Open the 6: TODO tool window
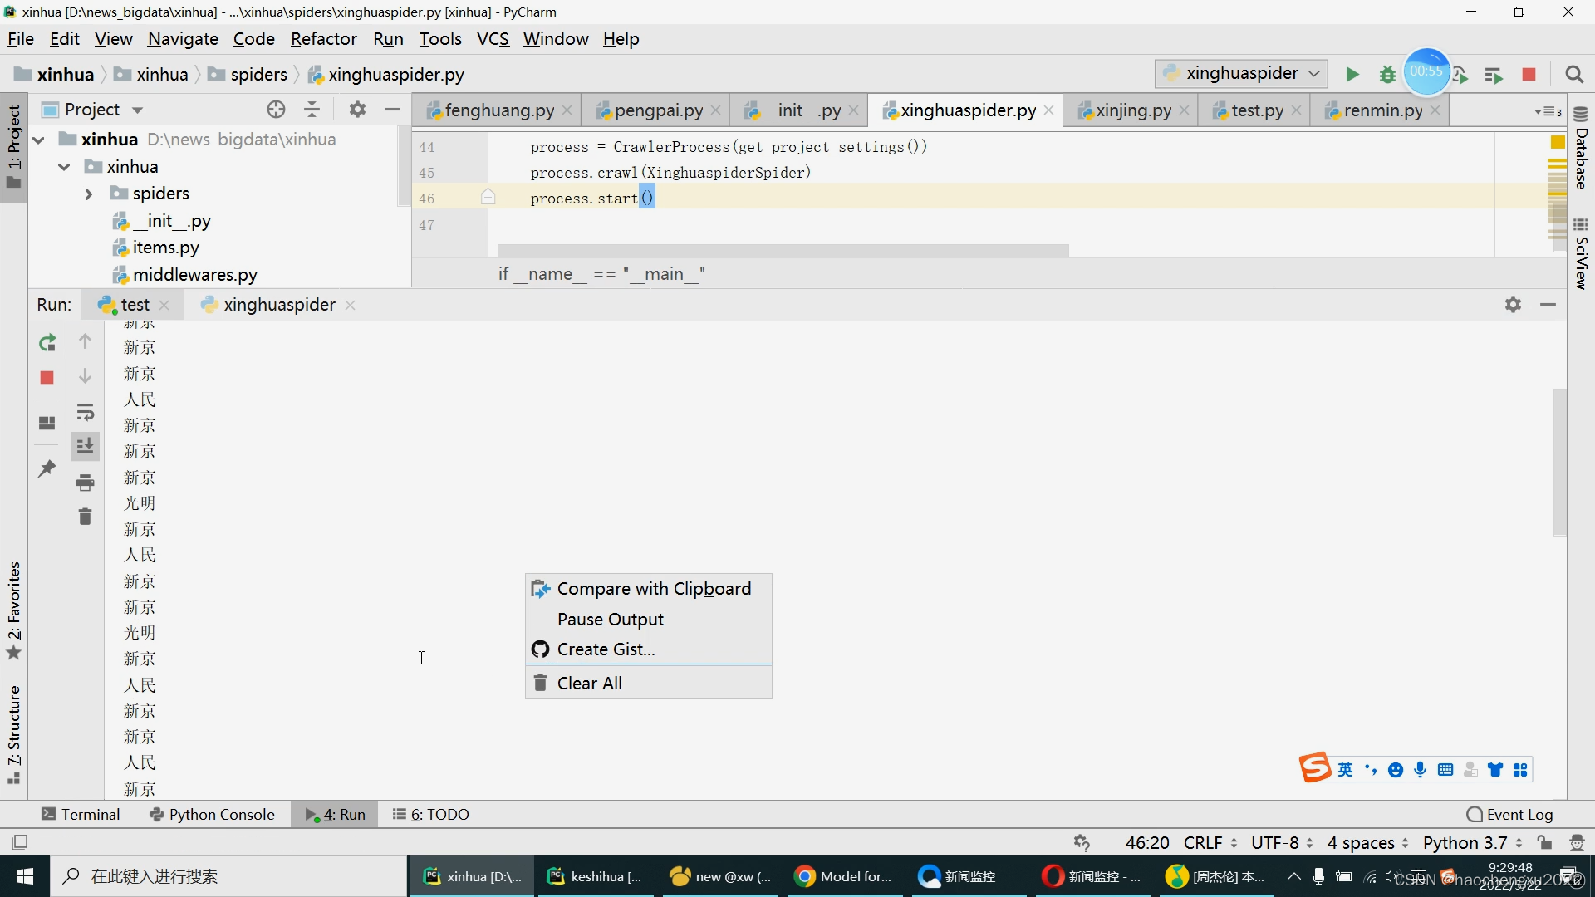The image size is (1595, 897). pyautogui.click(x=430, y=815)
